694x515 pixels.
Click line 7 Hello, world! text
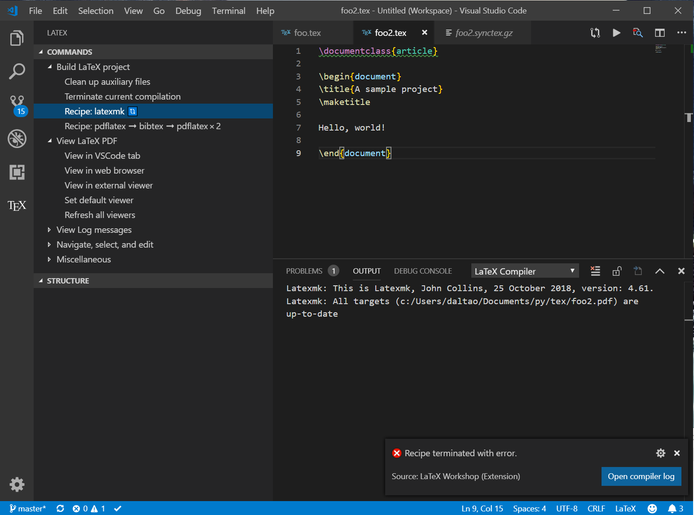click(351, 127)
